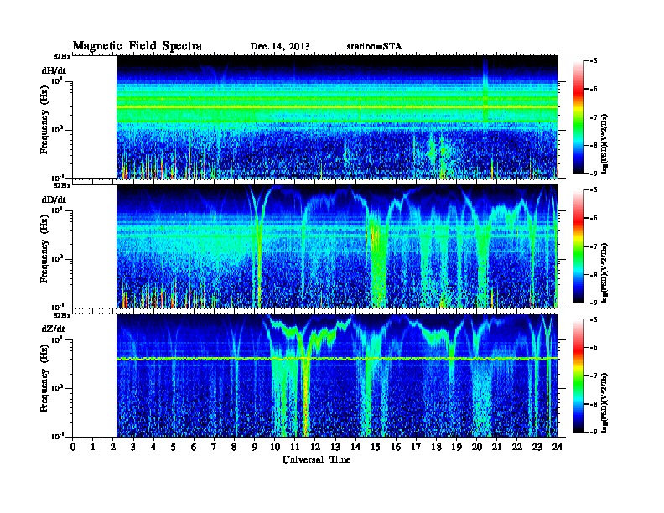The height and width of the screenshot is (513, 664).
Task: Click the 10^0 frequency tick of dD/dt panel
Action: [57, 258]
